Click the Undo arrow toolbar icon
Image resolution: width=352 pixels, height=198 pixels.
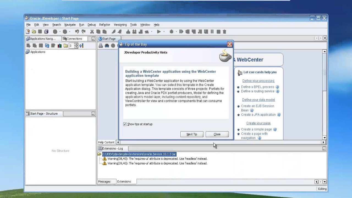pyautogui.click(x=77, y=32)
